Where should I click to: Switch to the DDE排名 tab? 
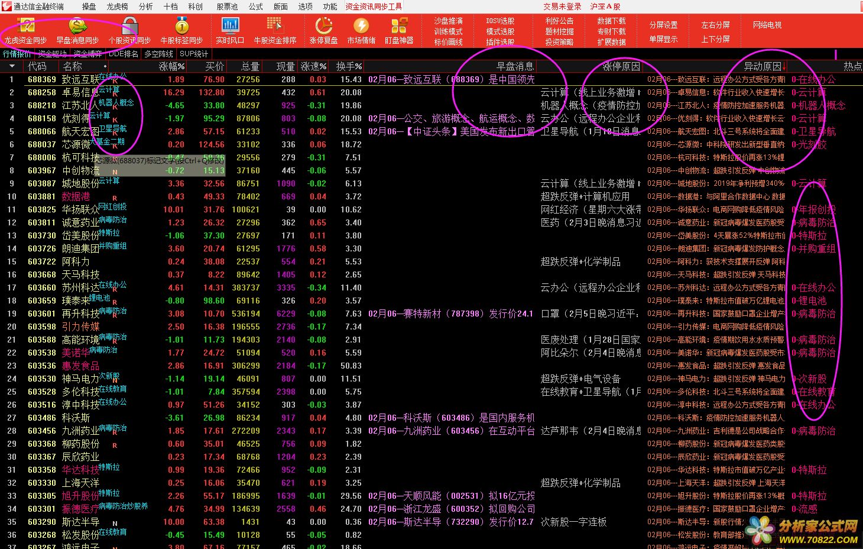pos(124,54)
